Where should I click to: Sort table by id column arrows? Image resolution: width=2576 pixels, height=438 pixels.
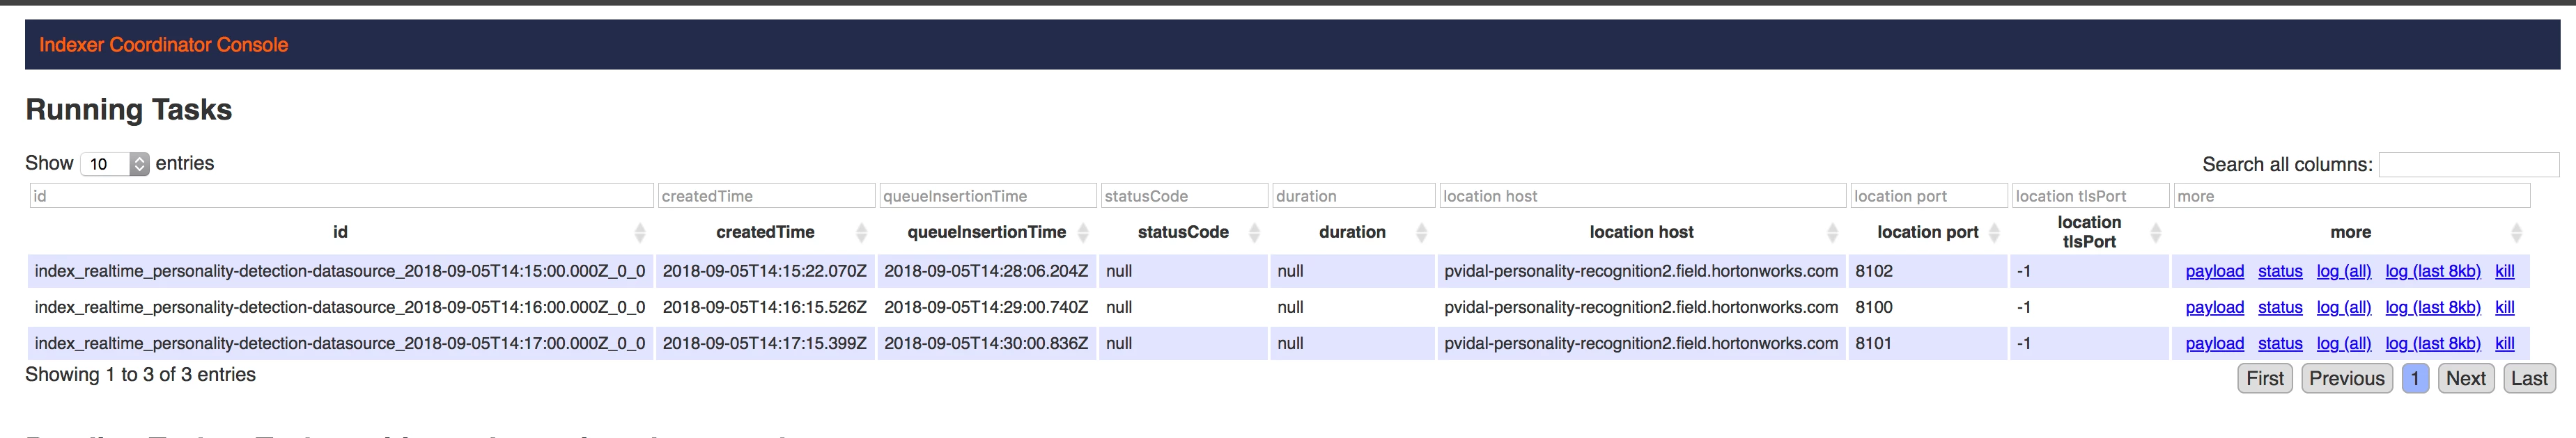[640, 232]
